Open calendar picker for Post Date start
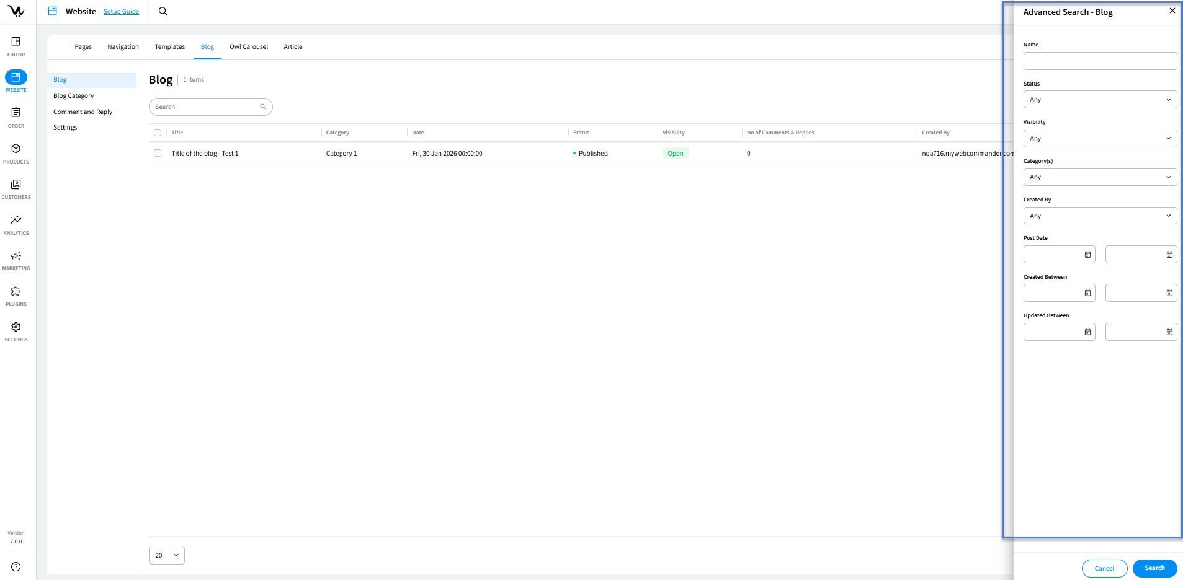1183x580 pixels. pos(1087,255)
